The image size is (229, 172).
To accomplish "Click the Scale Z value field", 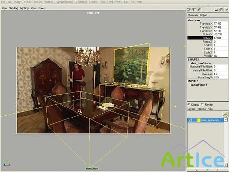I will coord(220,53).
